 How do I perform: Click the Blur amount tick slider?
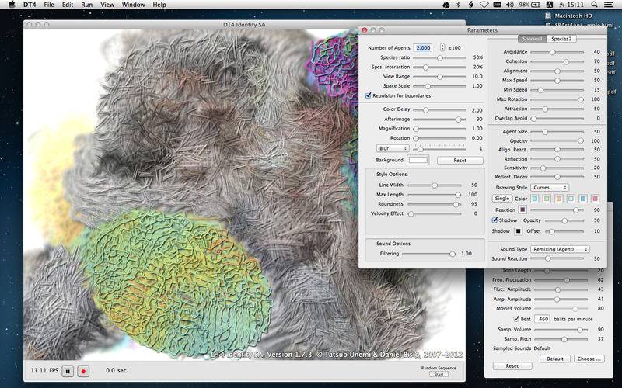coord(439,148)
